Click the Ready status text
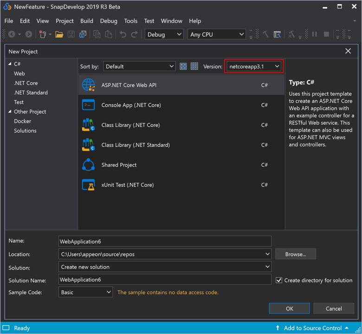The image size is (362, 334). tap(22, 328)
